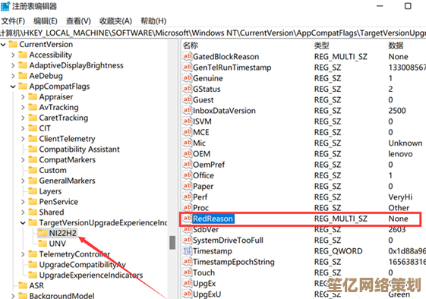Image resolution: width=426 pixels, height=299 pixels.
Task: Click the string icon beside MCE
Action: (x=188, y=132)
